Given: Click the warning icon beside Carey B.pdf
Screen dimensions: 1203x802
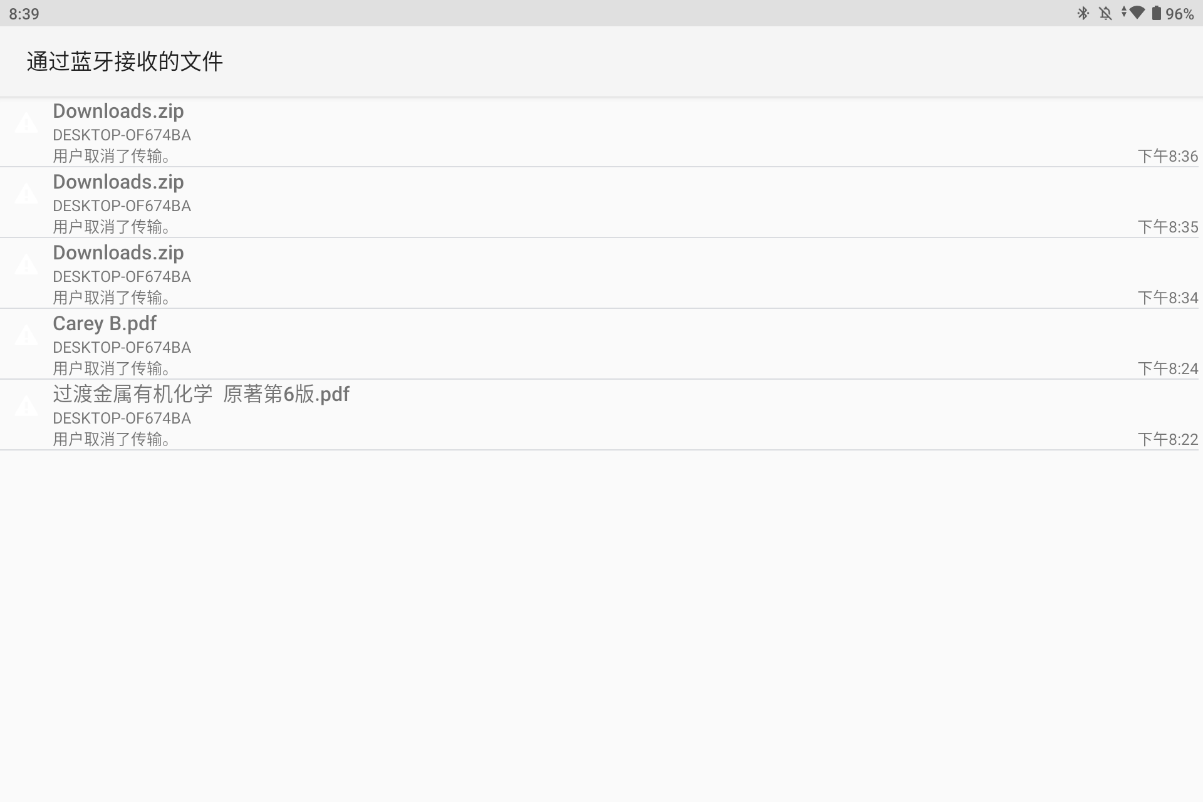Looking at the screenshot, I should [x=26, y=335].
